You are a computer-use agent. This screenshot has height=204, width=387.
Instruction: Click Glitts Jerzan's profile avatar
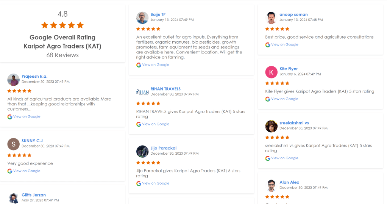coord(13,198)
